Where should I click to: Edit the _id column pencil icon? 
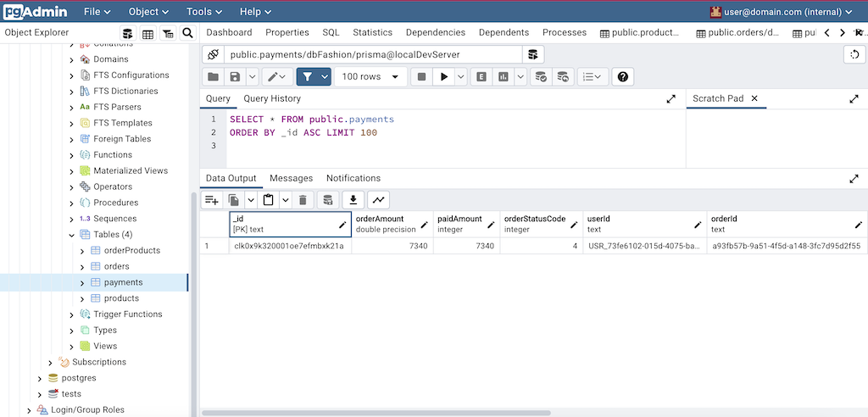pos(342,225)
